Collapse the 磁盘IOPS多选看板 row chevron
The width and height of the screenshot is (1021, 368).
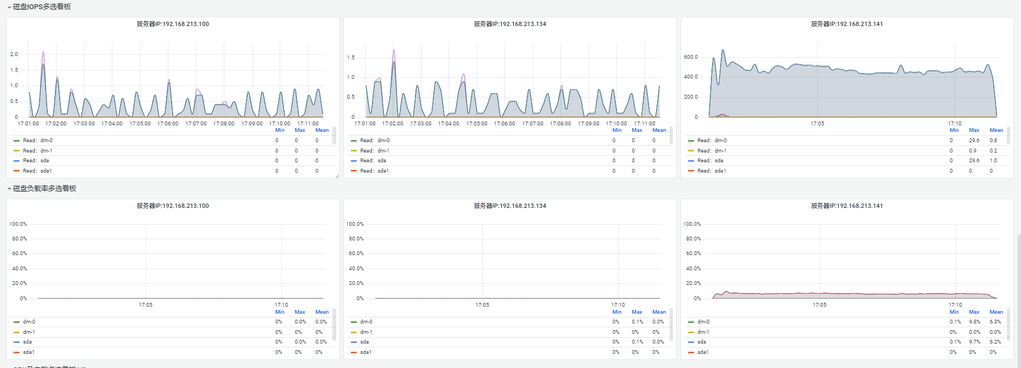9,7
